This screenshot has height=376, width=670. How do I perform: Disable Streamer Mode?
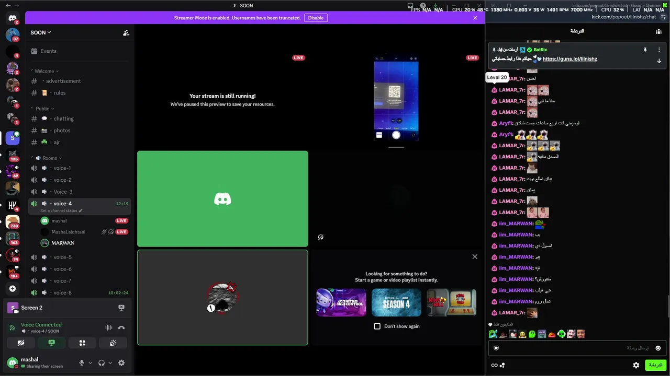(x=316, y=18)
